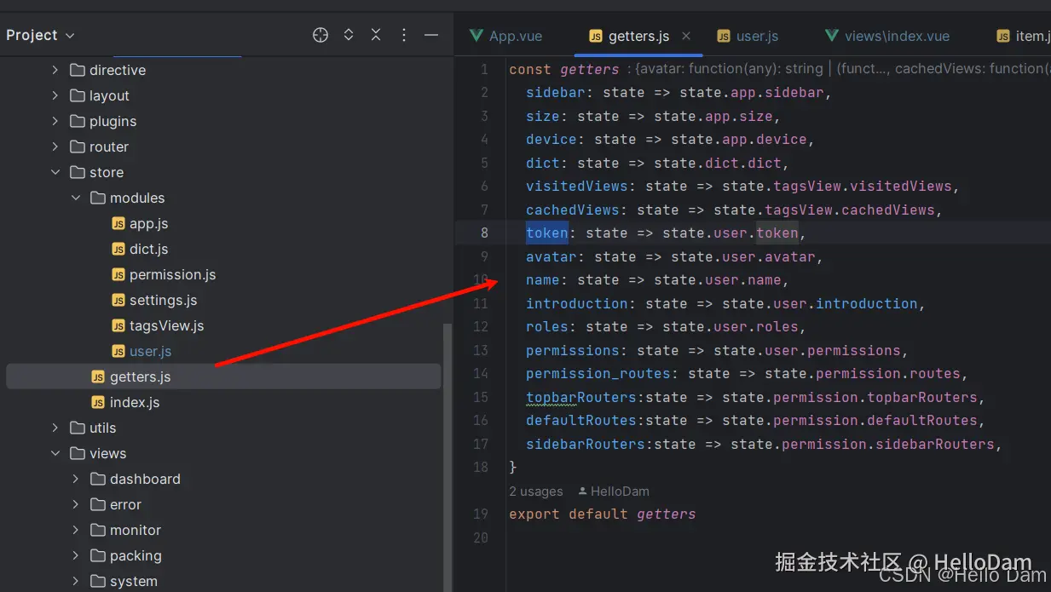1051x592 pixels.
Task: Click the Expand All icon in Project panel
Action: click(349, 35)
